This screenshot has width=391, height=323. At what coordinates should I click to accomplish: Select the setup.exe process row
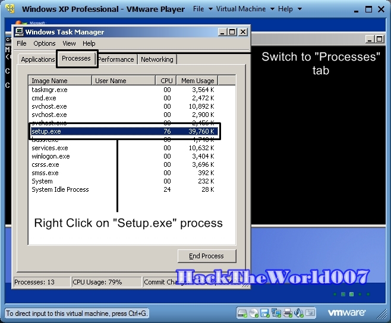click(x=124, y=131)
